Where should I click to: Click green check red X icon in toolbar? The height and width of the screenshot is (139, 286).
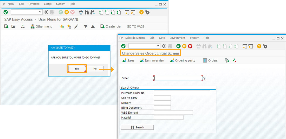[x=234, y=60]
